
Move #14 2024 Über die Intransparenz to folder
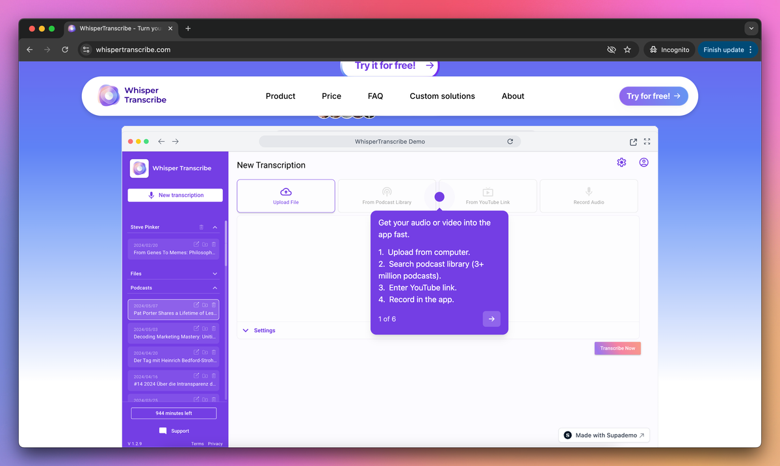pyautogui.click(x=205, y=376)
